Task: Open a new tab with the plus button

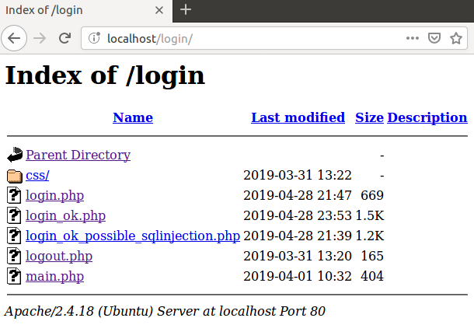Action: click(x=186, y=9)
